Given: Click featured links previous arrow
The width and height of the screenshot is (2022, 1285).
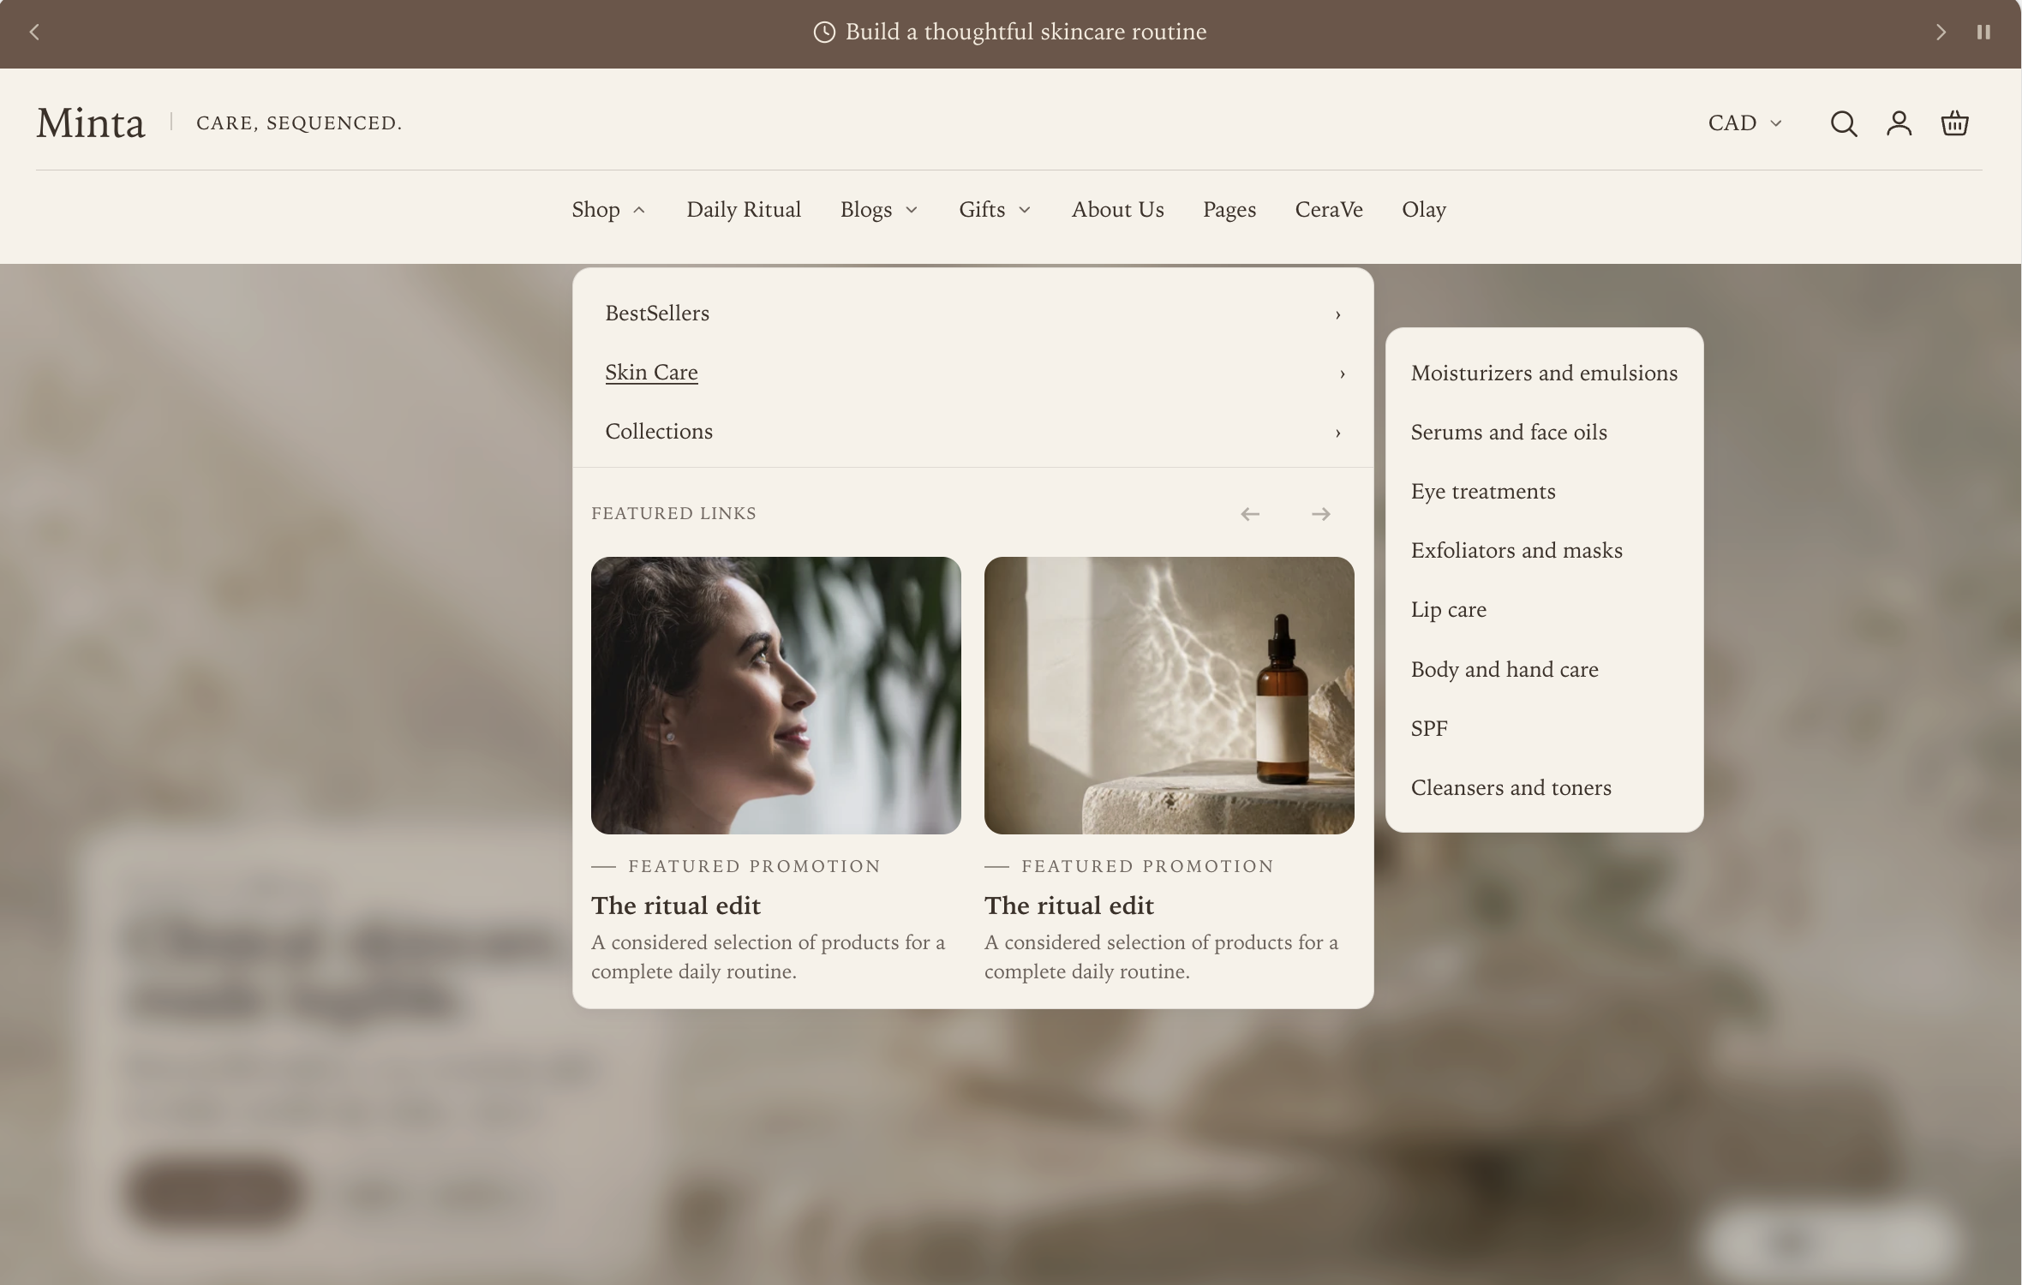Looking at the screenshot, I should tap(1250, 514).
